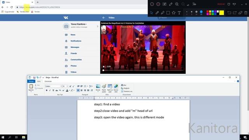Viewport: 249px width, 140px height.
Task: Play the video in the VK player
Action: 104,66
